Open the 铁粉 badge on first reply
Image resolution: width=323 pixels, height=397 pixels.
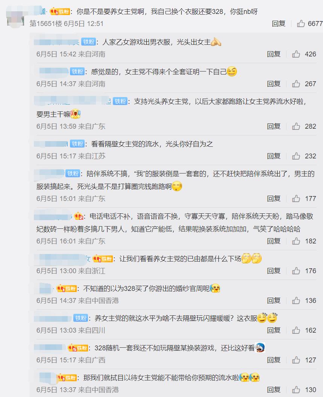88,42
